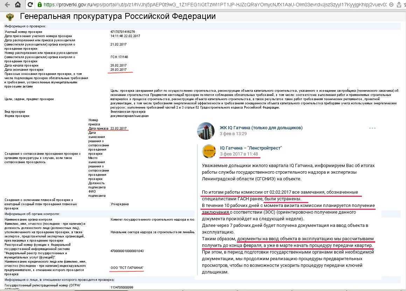Open the '3 фев в 13:29' post timestamp
This screenshot has height=291, width=406.
[233, 134]
